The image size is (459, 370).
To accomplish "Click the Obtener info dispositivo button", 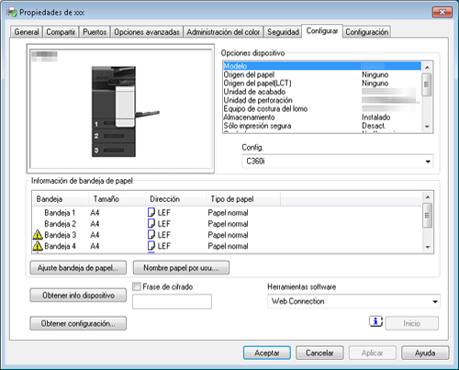I will point(78,296).
